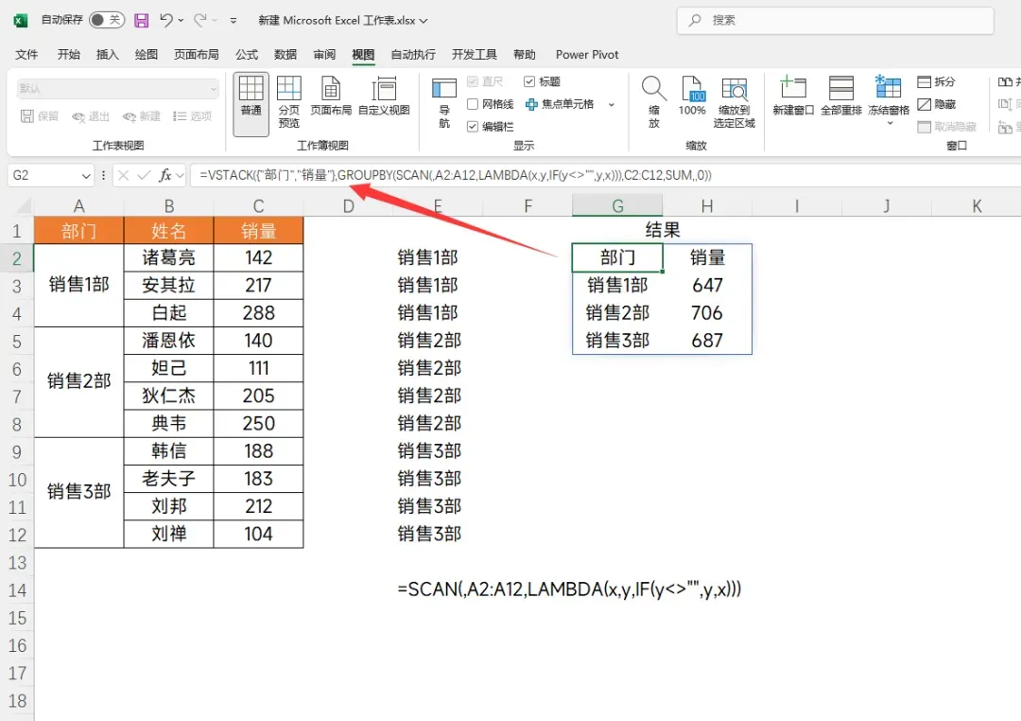1021x721 pixels.
Task: Click the Save icon in title bar
Action: [x=141, y=20]
